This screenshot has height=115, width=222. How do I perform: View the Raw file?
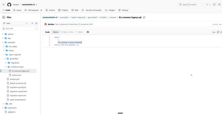(214, 32)
